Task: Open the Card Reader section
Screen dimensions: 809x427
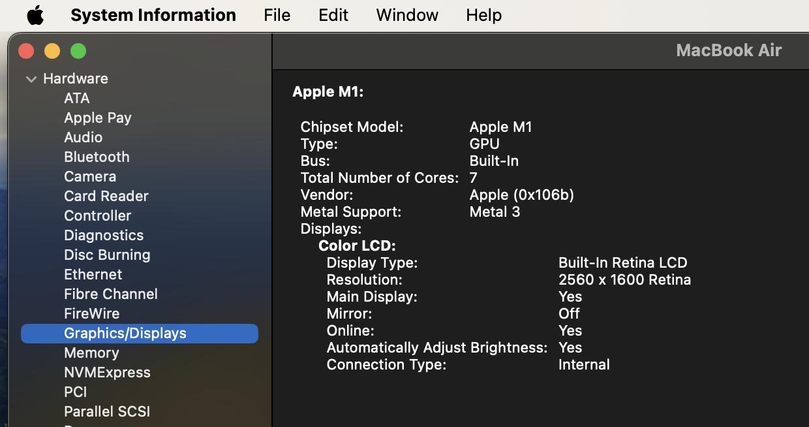Action: click(x=106, y=196)
